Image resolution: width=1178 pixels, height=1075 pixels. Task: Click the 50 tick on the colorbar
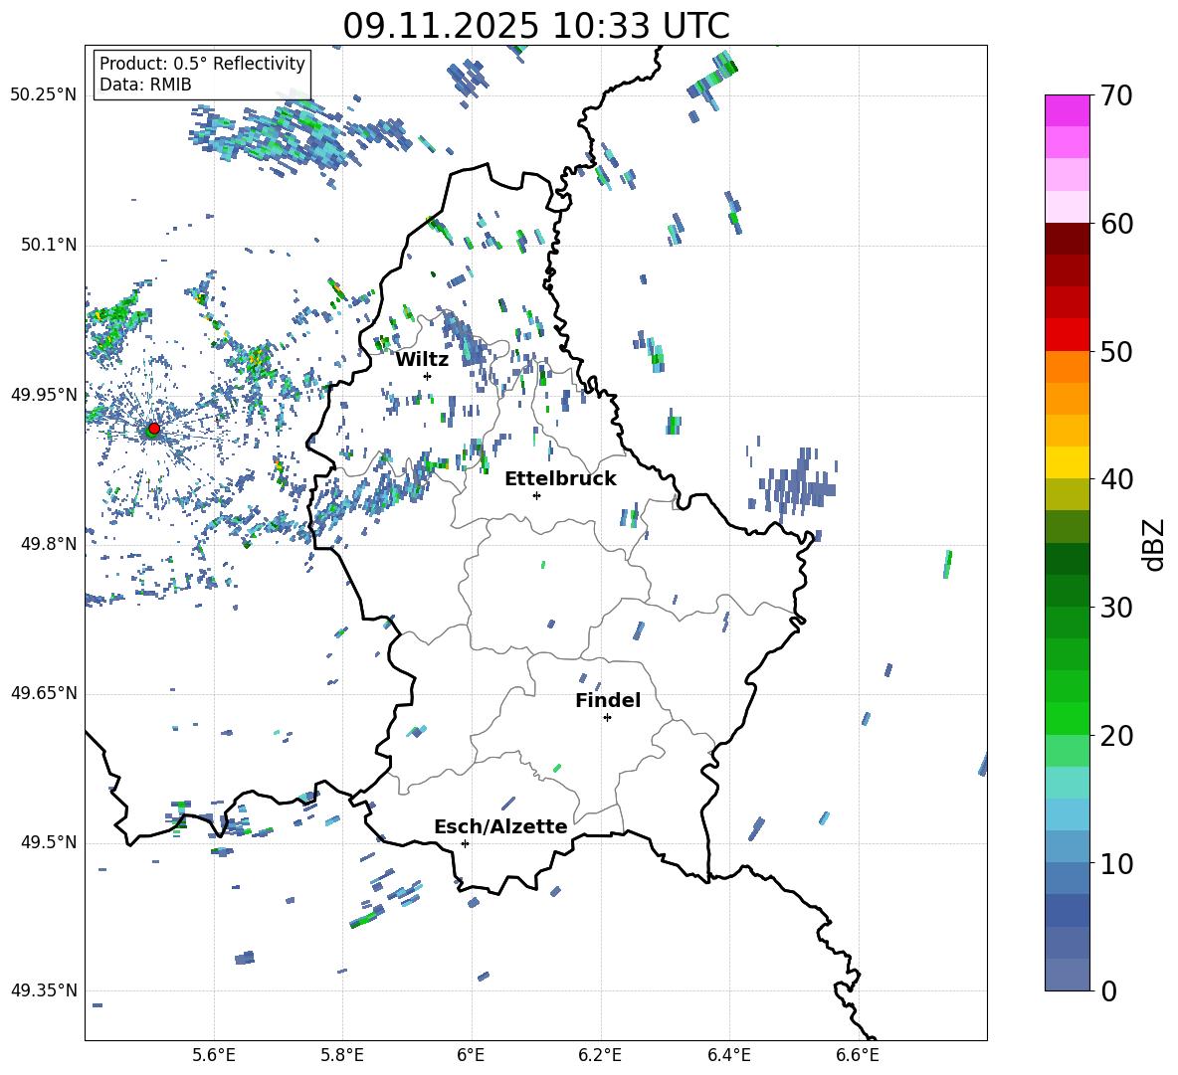click(x=1116, y=352)
